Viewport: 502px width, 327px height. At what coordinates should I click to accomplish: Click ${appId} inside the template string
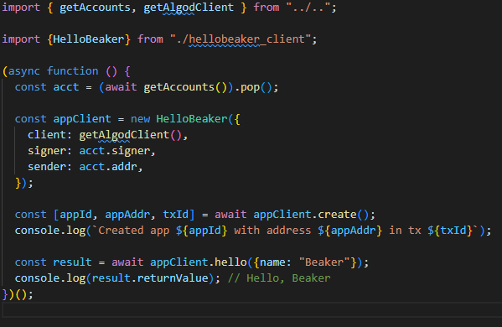201,231
